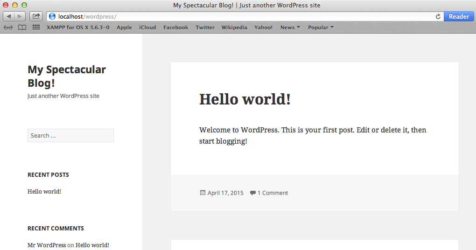Reload page using the refresh icon
476x250 pixels.
coord(438,16)
